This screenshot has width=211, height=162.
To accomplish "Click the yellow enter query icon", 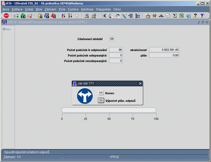I will coord(40,16).
